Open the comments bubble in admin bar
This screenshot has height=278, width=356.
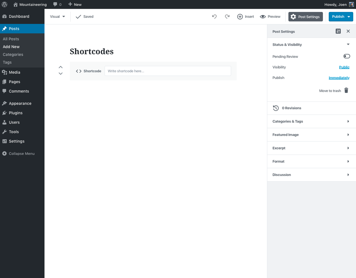(x=57, y=4)
